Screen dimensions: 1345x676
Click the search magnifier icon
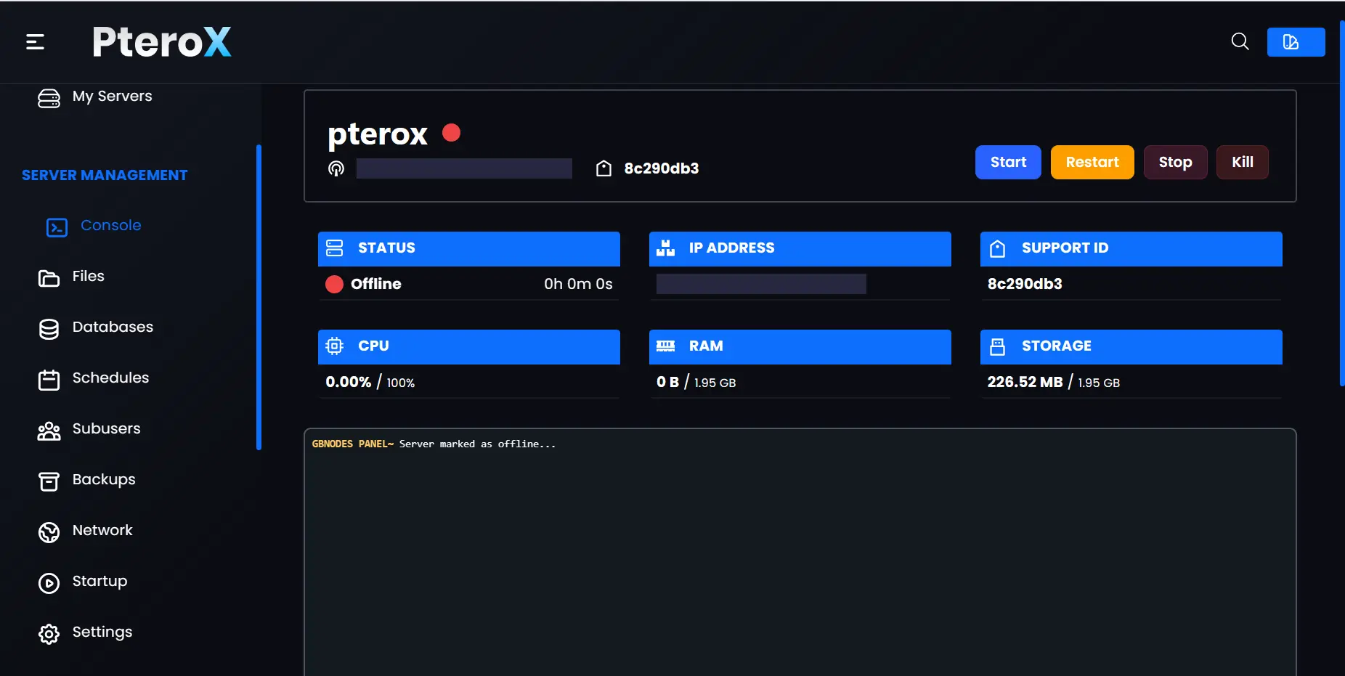1240,42
